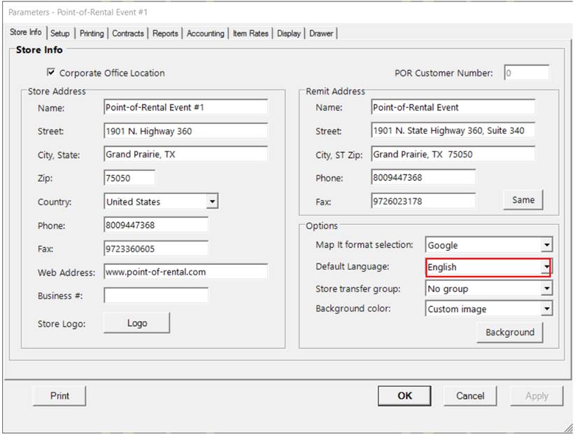
Task: Click the Print button
Action: click(59, 396)
